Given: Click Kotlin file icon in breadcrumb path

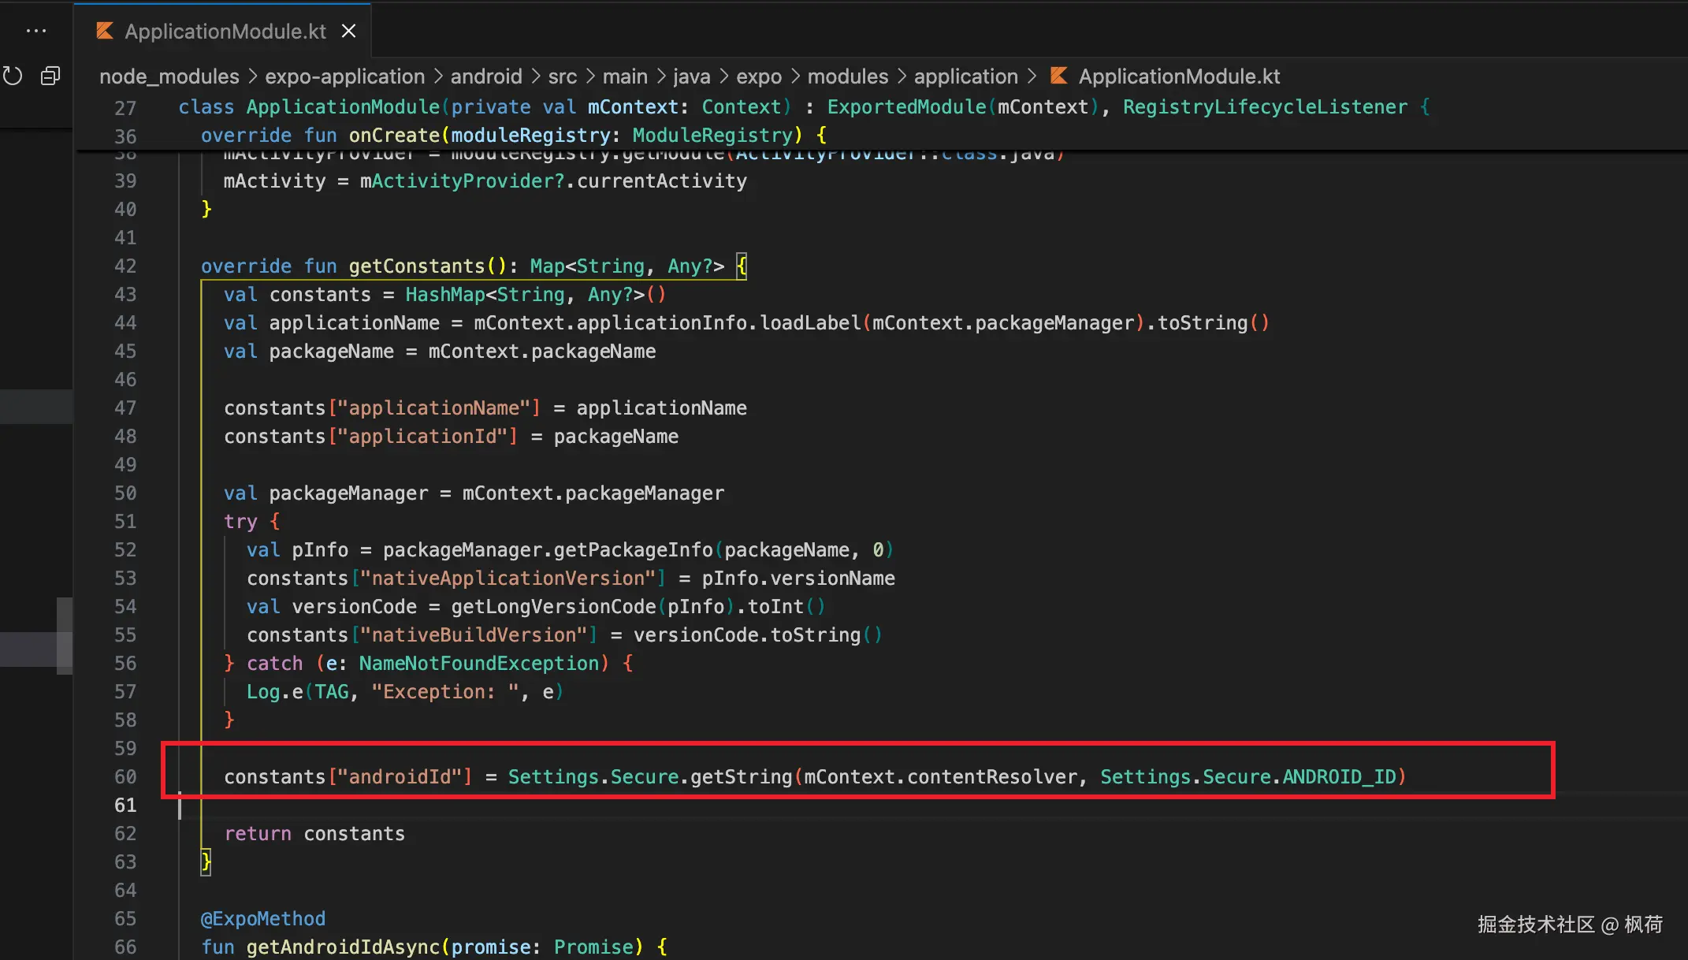Looking at the screenshot, I should pos(1059,76).
